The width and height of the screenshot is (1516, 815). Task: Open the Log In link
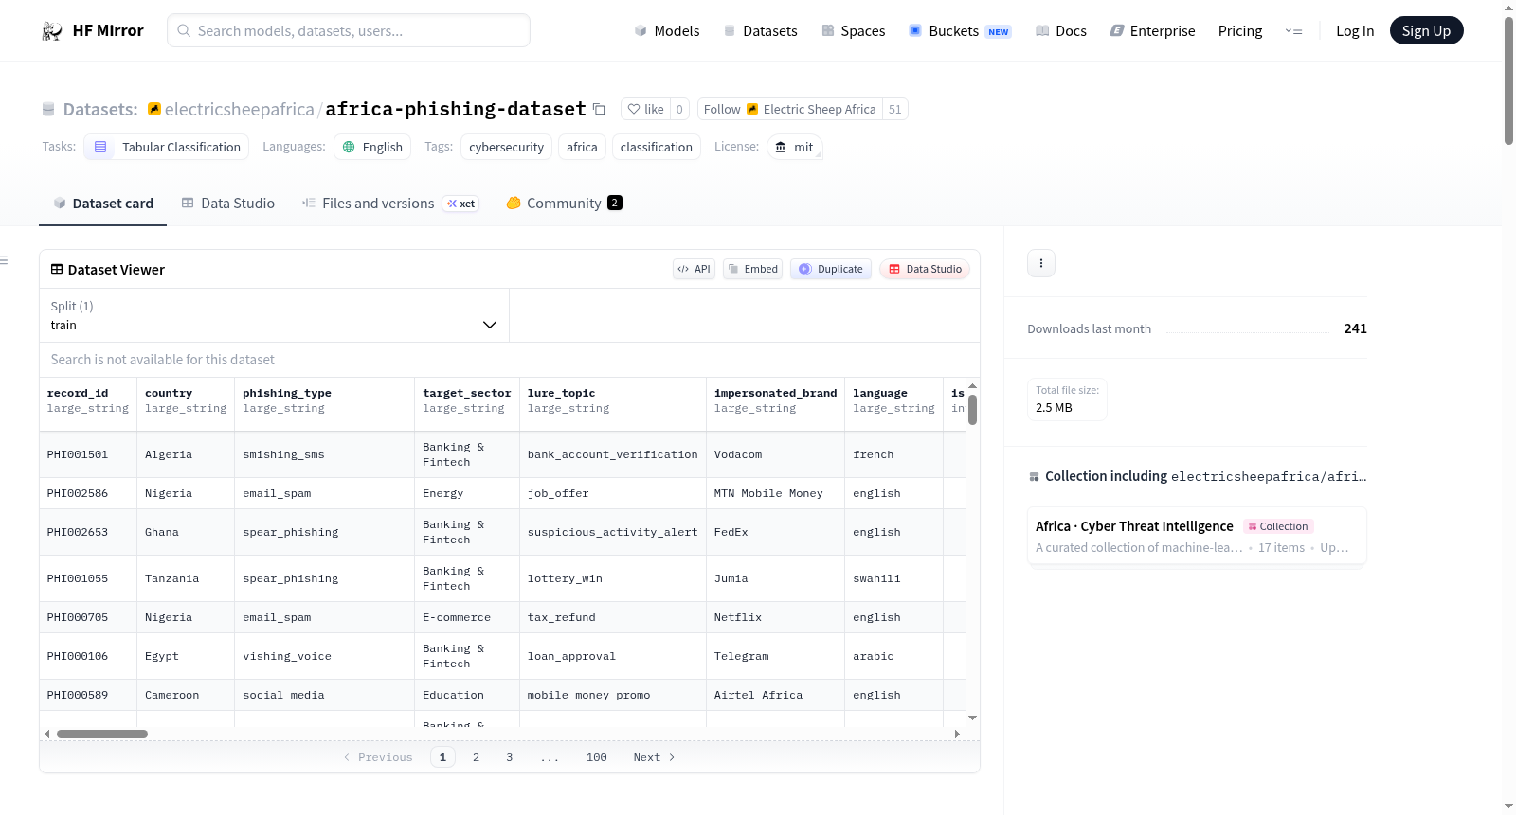point(1355,31)
